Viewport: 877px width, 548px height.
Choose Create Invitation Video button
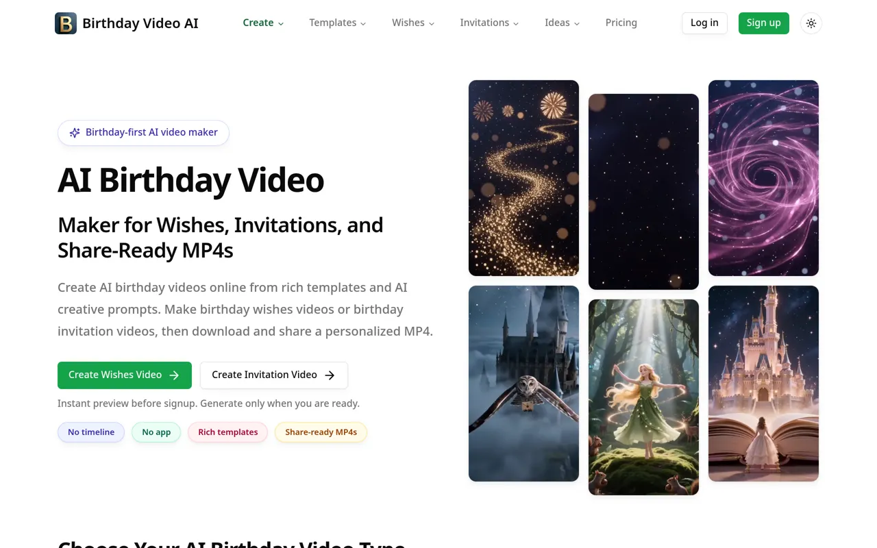(274, 375)
